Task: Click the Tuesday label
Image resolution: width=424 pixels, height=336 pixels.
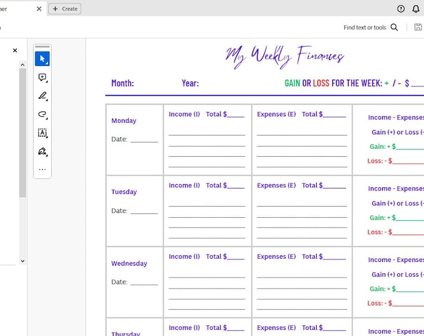Action: 124,192
